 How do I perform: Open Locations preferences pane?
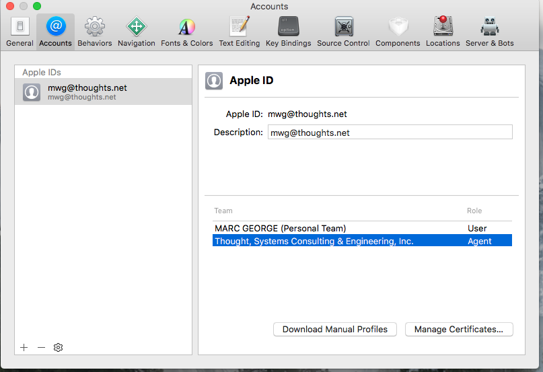coord(443,32)
